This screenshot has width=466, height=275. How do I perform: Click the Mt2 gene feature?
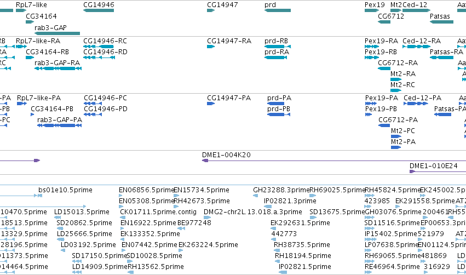tap(396, 10)
